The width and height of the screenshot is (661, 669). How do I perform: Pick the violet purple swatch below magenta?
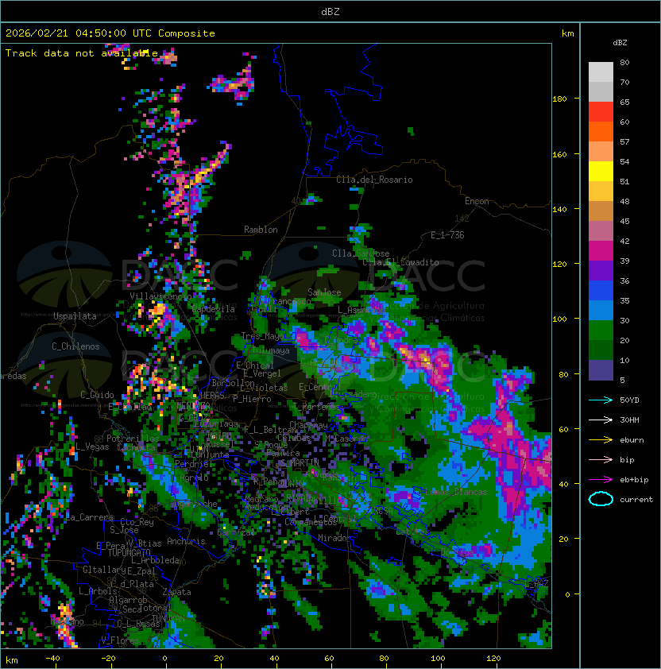(x=601, y=270)
